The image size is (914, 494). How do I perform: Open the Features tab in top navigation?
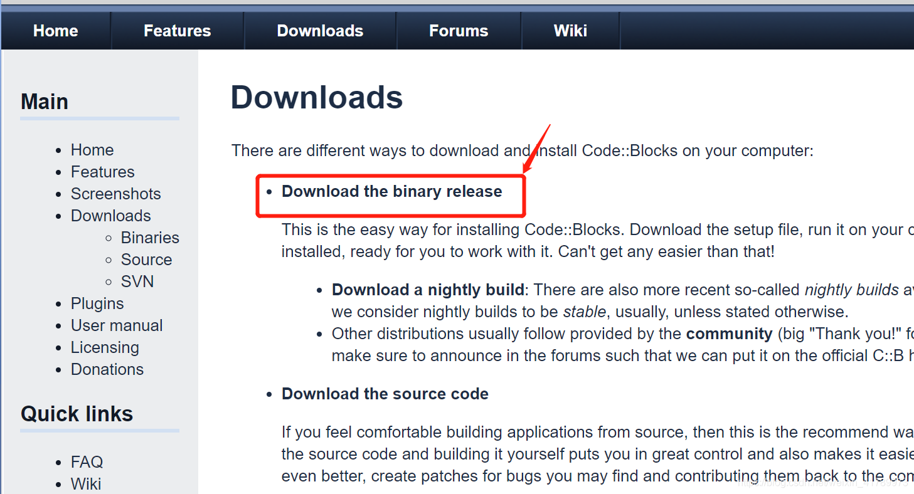[x=178, y=31]
